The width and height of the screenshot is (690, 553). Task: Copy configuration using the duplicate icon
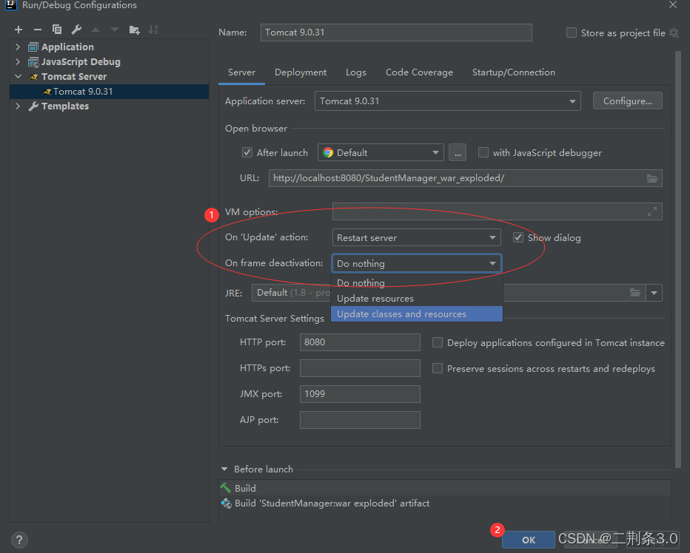(x=57, y=30)
